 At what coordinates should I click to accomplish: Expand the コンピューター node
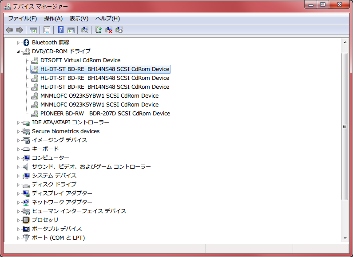coord(19,158)
